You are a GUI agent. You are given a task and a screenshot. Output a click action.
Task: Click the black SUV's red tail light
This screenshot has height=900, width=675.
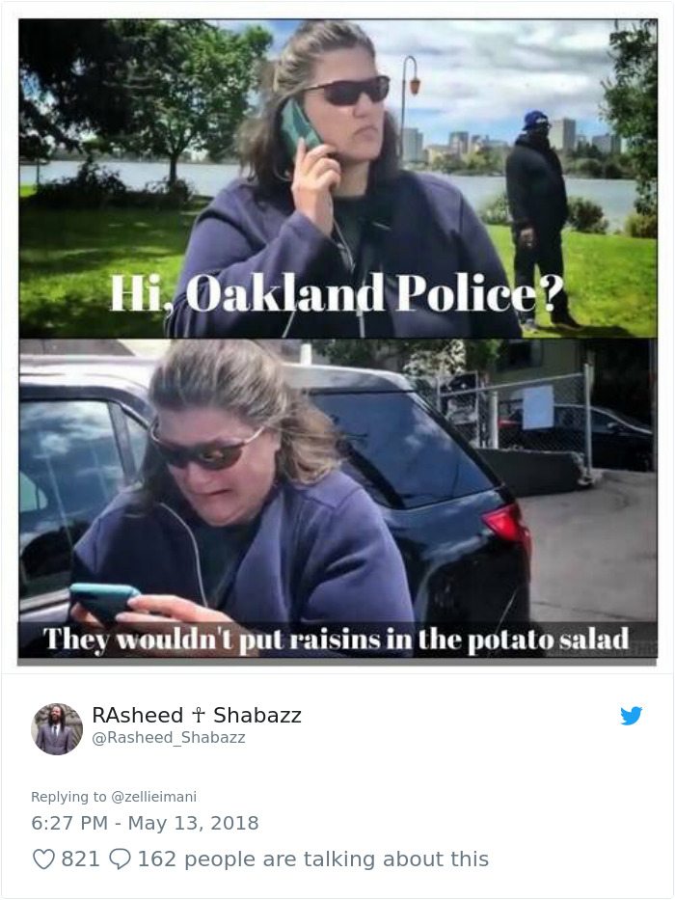click(x=505, y=525)
